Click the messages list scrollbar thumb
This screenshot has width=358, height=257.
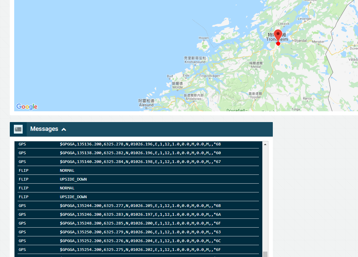[x=265, y=254]
